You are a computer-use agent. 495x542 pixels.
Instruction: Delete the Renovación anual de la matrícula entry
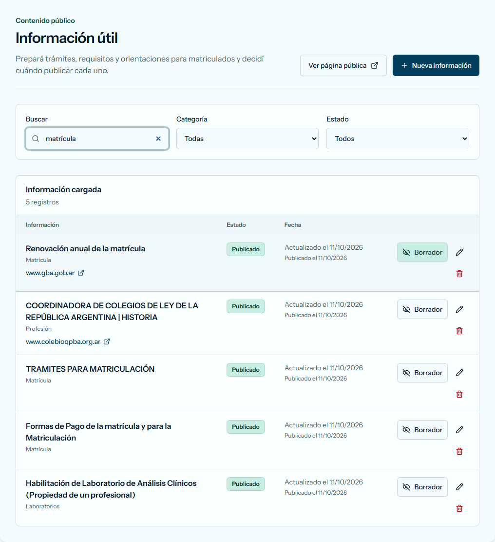coord(459,274)
